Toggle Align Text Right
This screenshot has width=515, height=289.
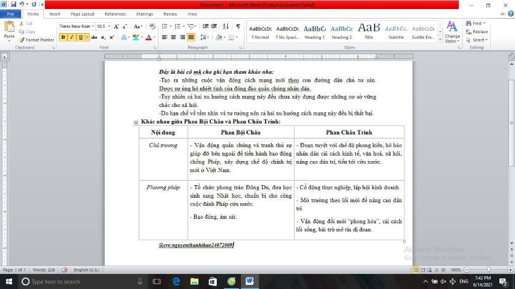point(182,37)
